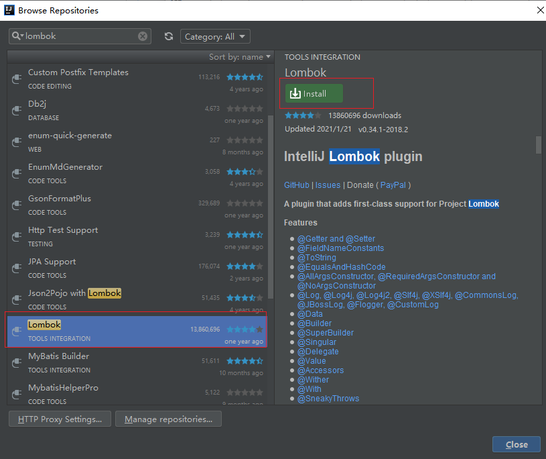Click the Manage repositories button

[x=168, y=419]
